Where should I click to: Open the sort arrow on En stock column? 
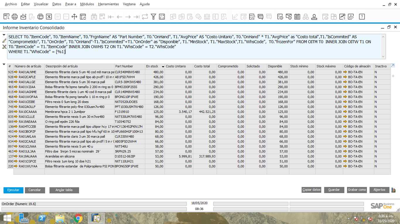point(163,66)
